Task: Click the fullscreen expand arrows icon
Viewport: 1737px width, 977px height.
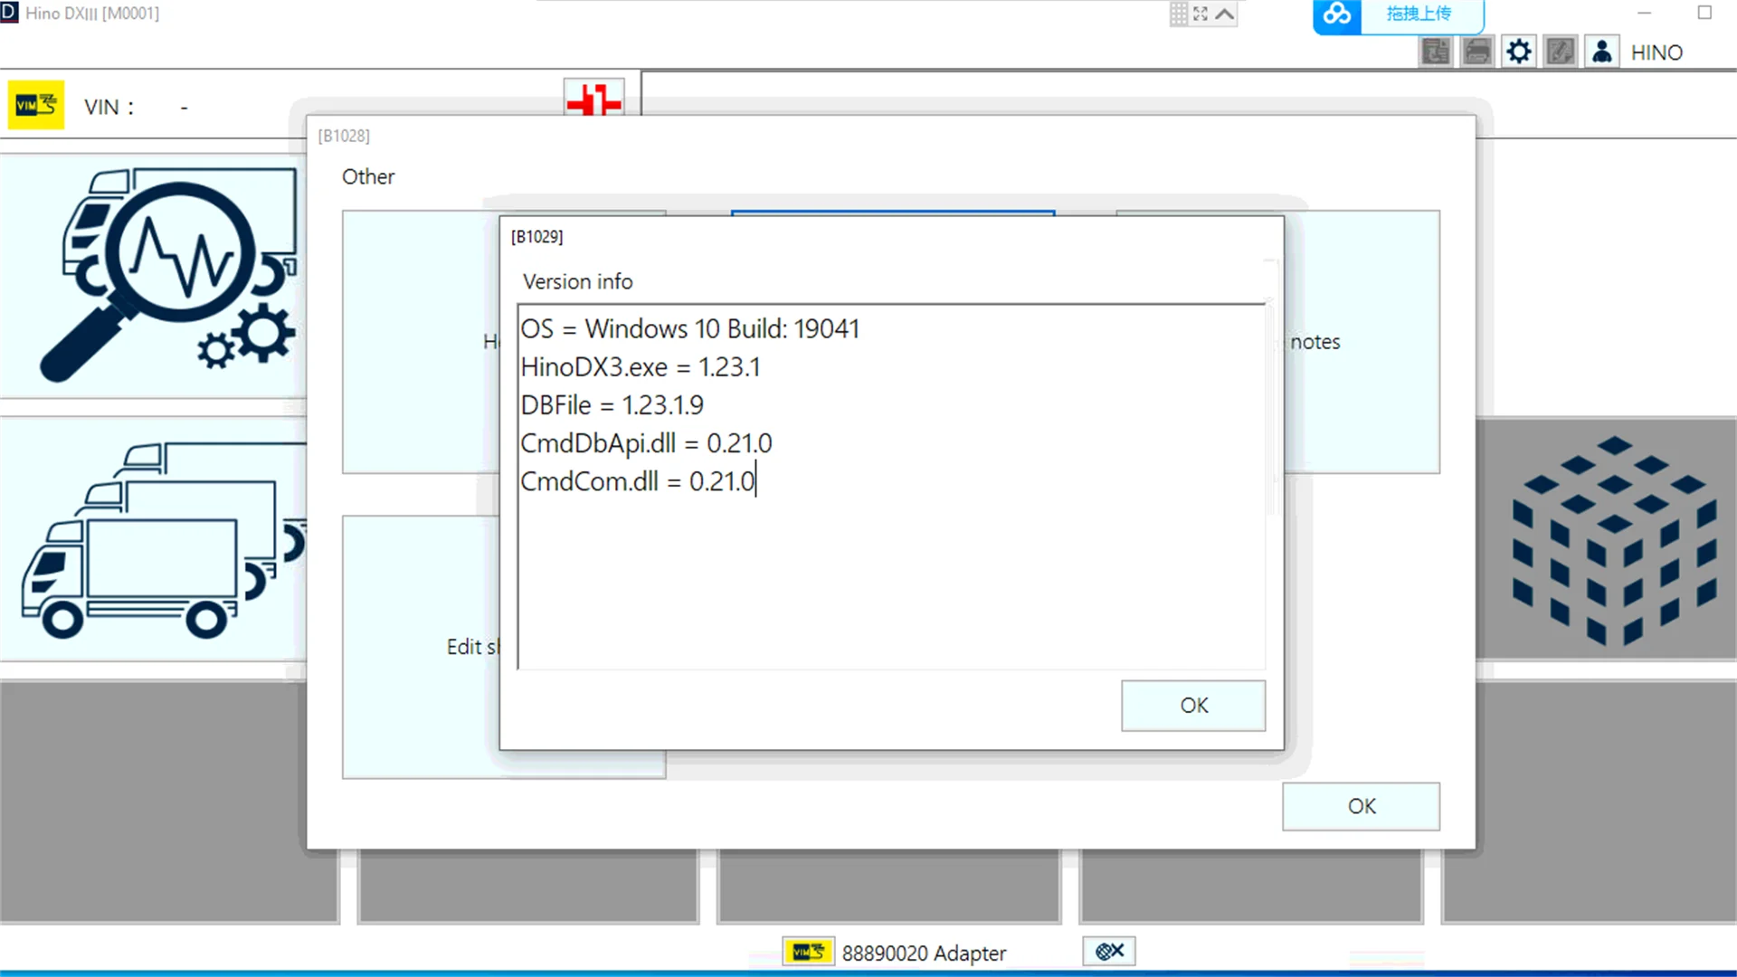Action: (1201, 14)
